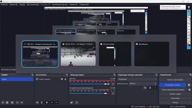Click Запуск виртуальной камеры button

173,90
